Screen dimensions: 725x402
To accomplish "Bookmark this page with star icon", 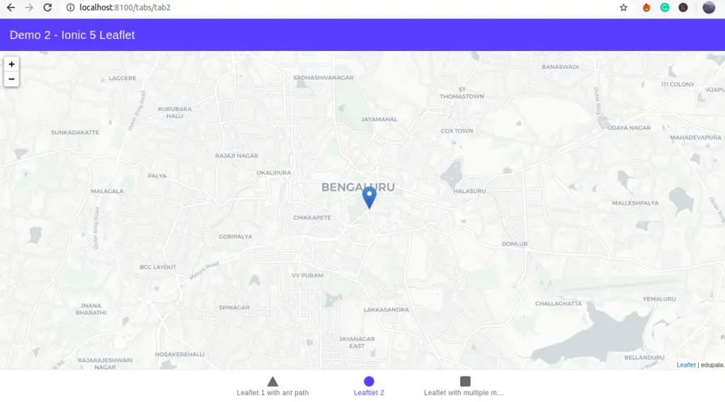I will 623,7.
